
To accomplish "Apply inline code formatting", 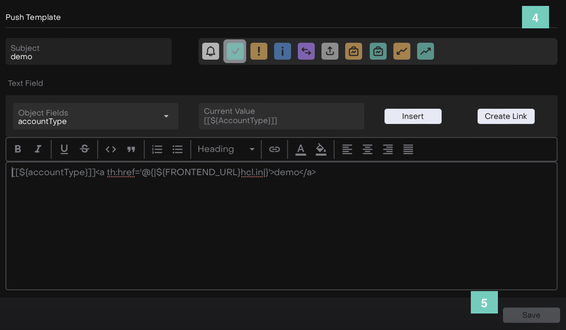I will [111, 149].
